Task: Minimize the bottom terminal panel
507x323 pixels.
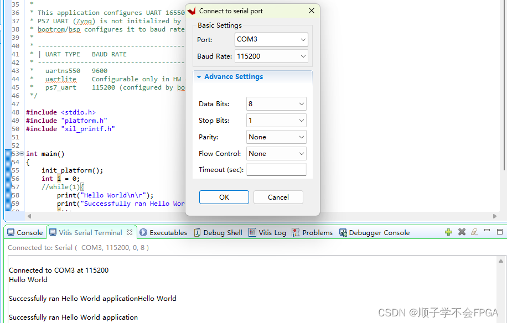Action: [487, 231]
